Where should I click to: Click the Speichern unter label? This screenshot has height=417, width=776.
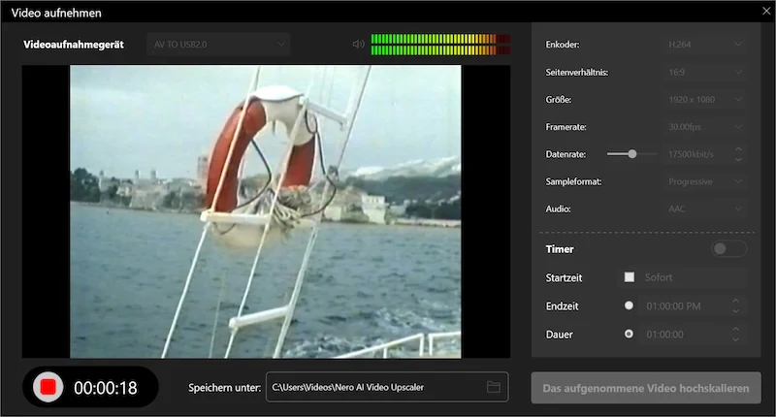coord(224,388)
